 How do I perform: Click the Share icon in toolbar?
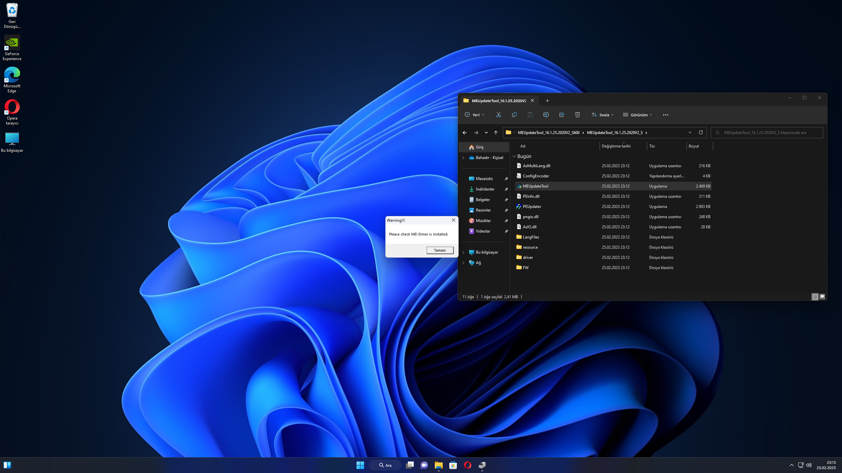coord(562,115)
